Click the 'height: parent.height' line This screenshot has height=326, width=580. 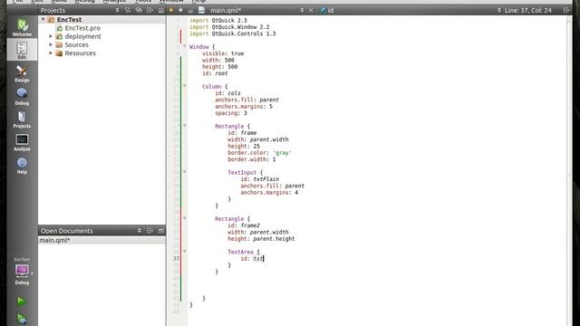coord(261,239)
